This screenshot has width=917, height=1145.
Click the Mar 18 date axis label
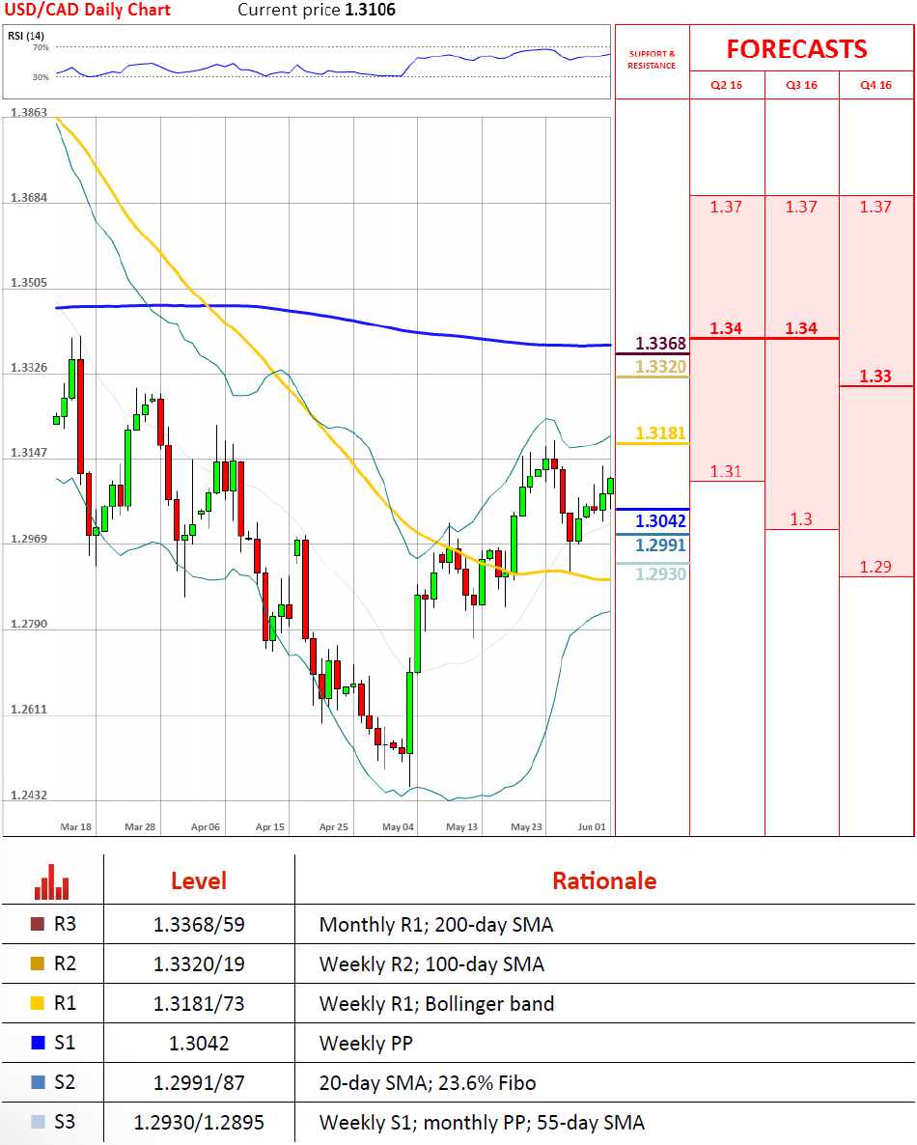click(76, 826)
